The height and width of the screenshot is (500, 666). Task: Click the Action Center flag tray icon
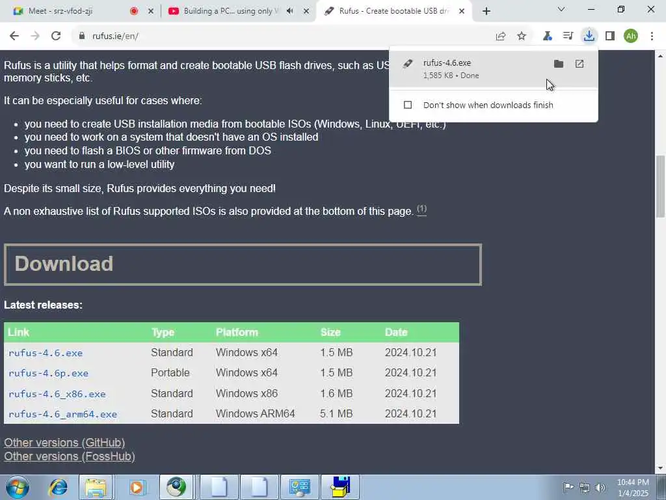[x=568, y=487]
